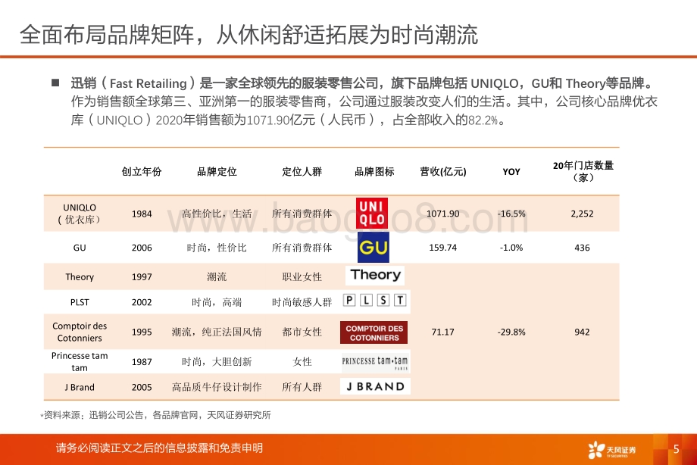Click the 高性价比，生活 positioning cell
Screen dimensions: 697x465
(217, 214)
